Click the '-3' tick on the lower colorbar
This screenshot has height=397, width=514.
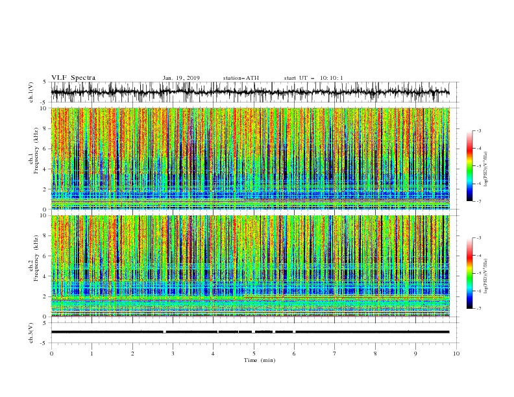[x=478, y=238]
